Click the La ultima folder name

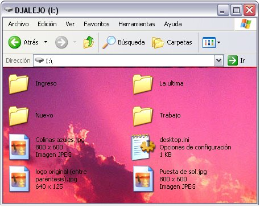(x=171, y=83)
